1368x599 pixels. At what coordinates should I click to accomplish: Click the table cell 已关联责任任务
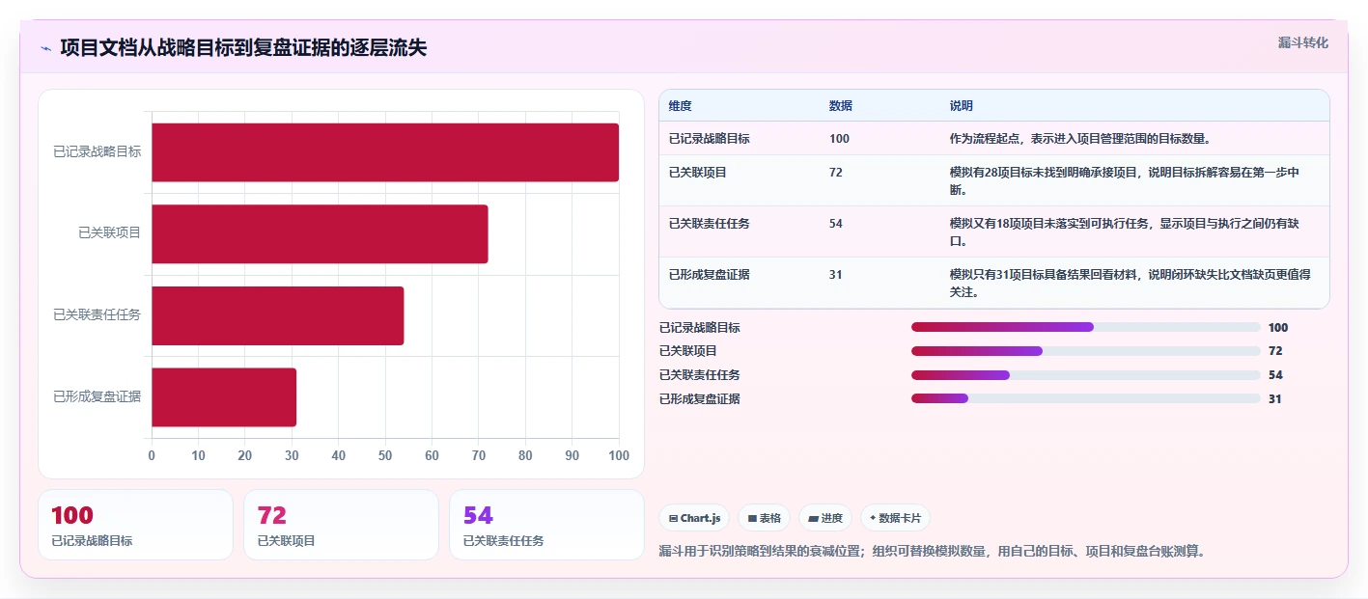(x=709, y=224)
